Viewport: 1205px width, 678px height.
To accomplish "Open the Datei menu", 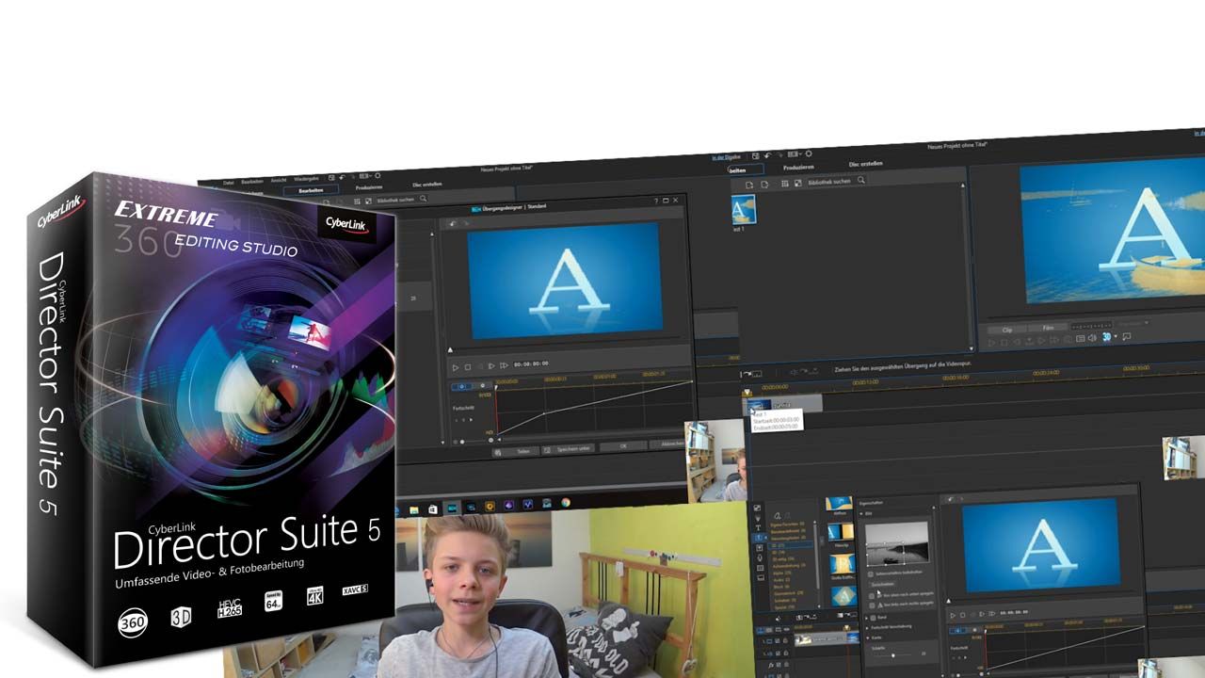I will [x=228, y=182].
